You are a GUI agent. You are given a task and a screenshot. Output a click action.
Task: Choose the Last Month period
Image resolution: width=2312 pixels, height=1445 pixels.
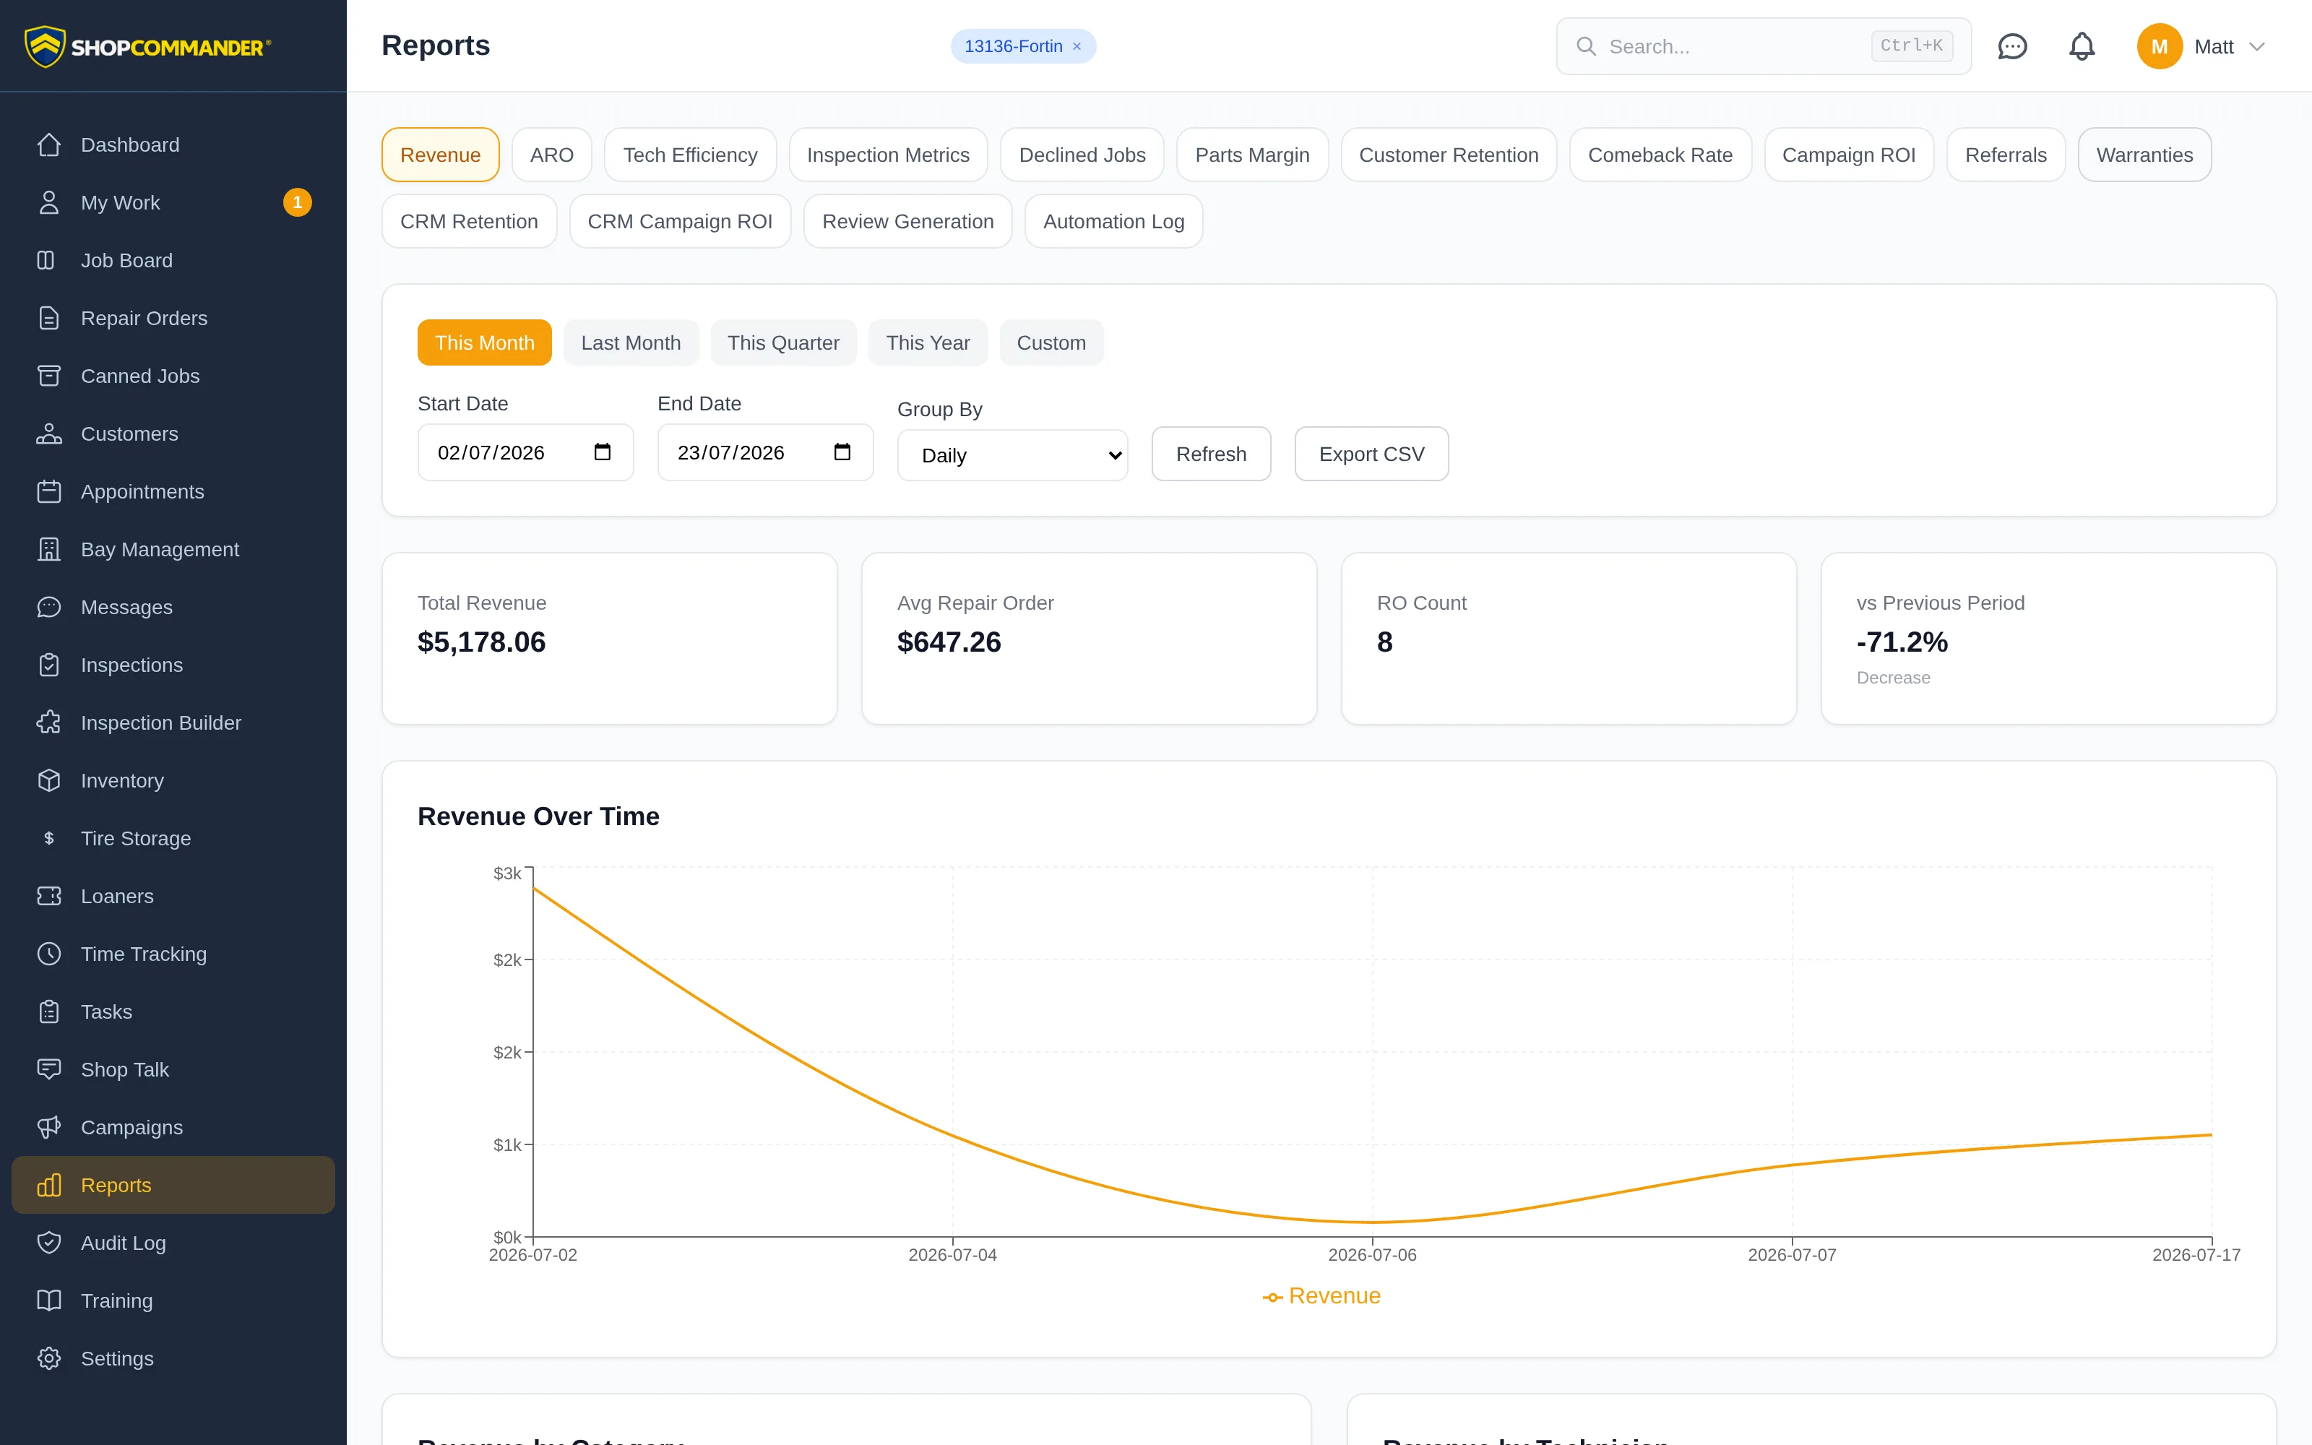[631, 342]
